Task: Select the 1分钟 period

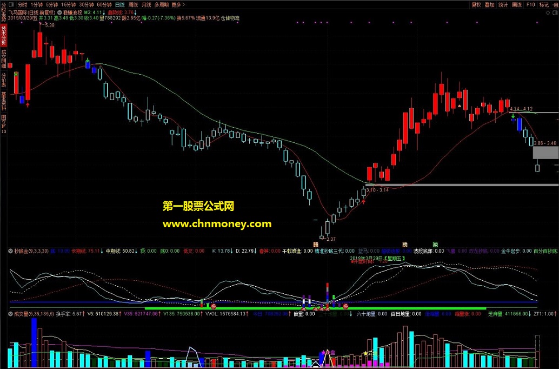Action: tap(37, 5)
